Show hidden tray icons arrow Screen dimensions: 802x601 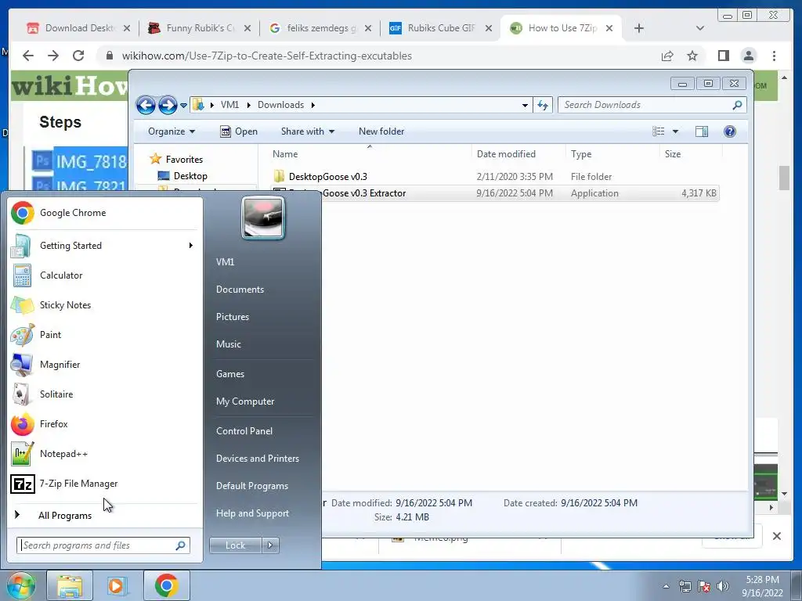click(x=666, y=586)
